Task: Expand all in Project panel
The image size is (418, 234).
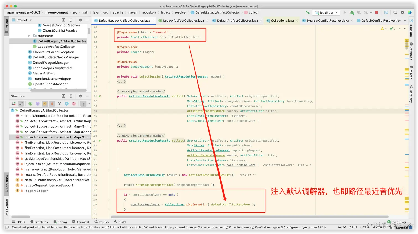Action: (x=63, y=20)
